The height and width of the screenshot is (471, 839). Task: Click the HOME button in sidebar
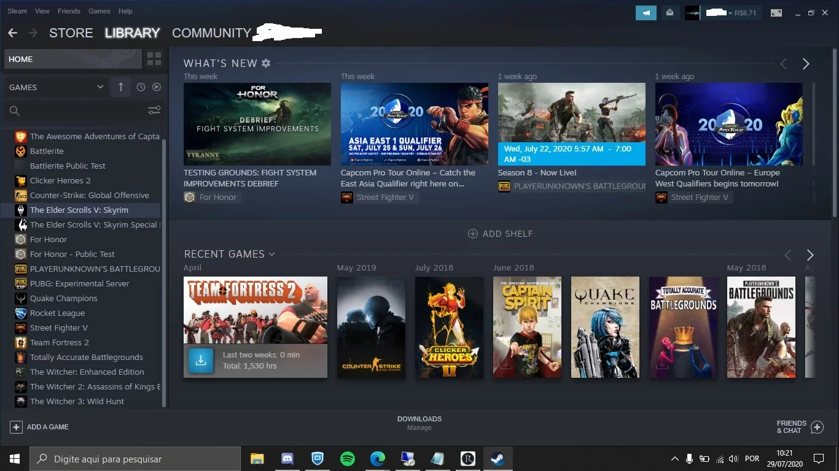click(73, 59)
